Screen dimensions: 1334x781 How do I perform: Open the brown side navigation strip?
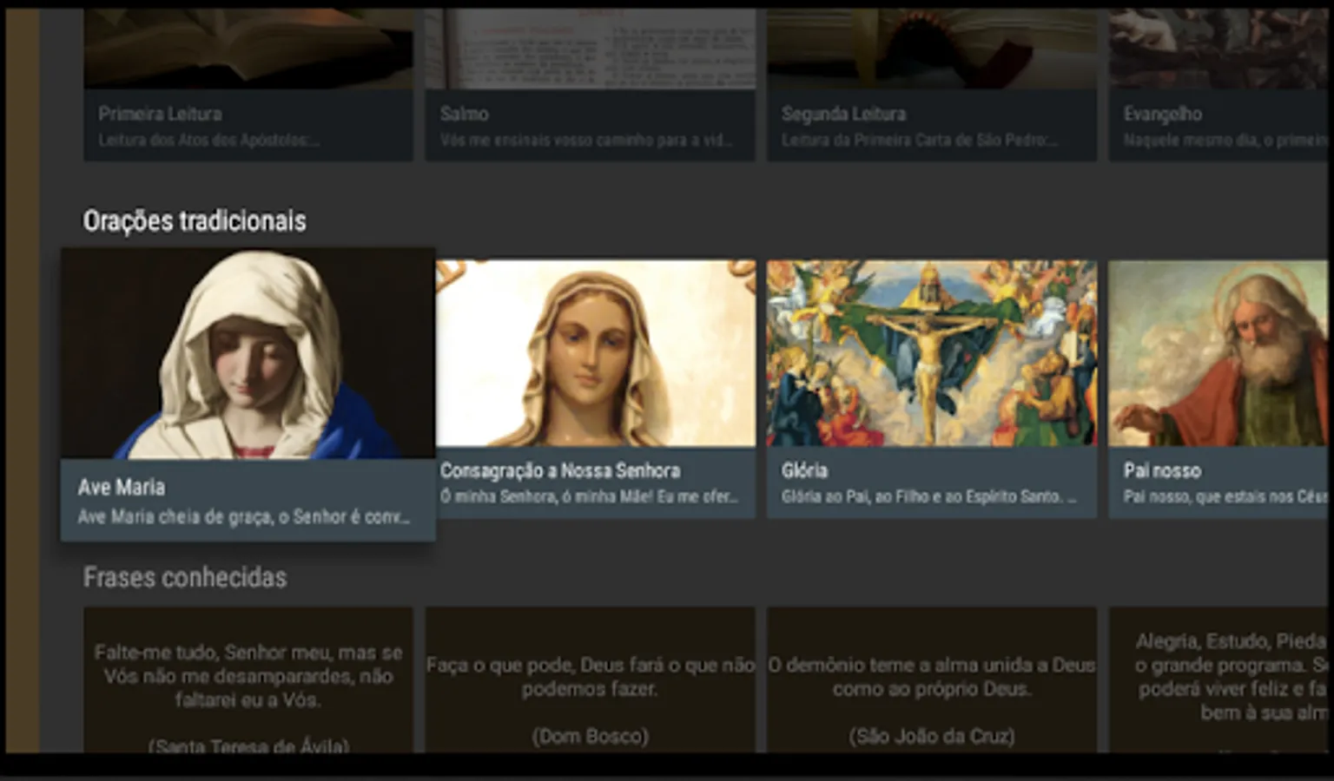pos(23,380)
